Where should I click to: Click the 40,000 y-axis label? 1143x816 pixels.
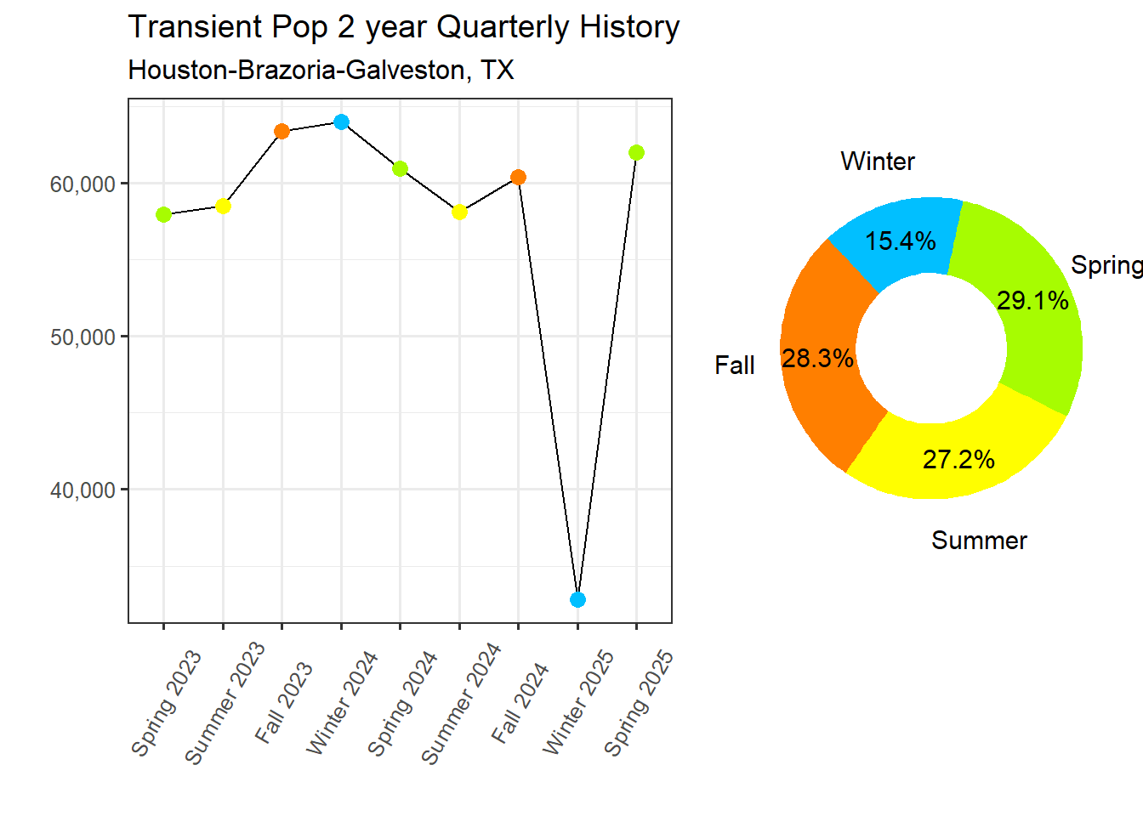(x=82, y=490)
